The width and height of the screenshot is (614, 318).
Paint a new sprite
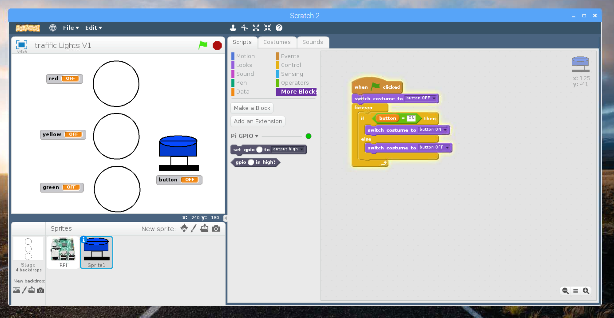[193, 228]
